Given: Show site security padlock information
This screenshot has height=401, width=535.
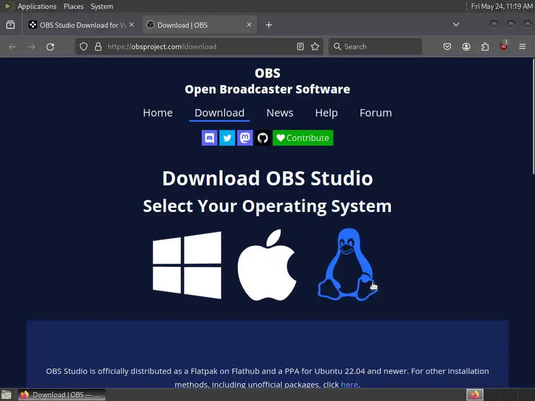Looking at the screenshot, I should (x=98, y=46).
